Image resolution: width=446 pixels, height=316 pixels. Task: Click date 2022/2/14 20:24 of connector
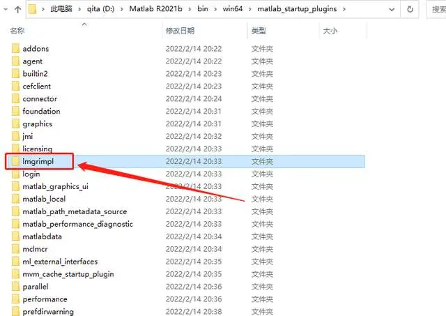tap(194, 99)
